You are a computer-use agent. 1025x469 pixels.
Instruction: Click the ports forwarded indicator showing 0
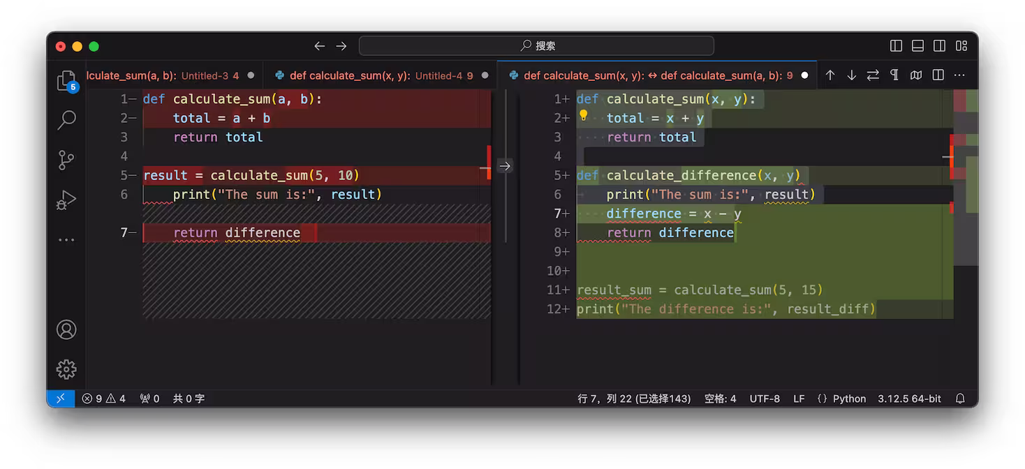pos(149,399)
